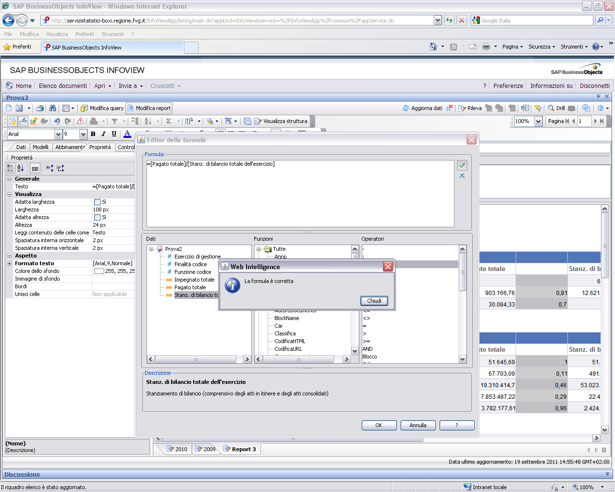Open the browser Strumenti menu

[x=112, y=34]
